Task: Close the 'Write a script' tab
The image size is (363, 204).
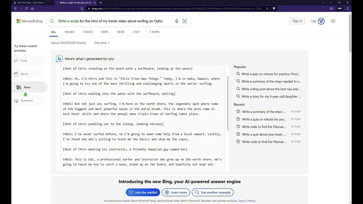Action: coord(95,3)
